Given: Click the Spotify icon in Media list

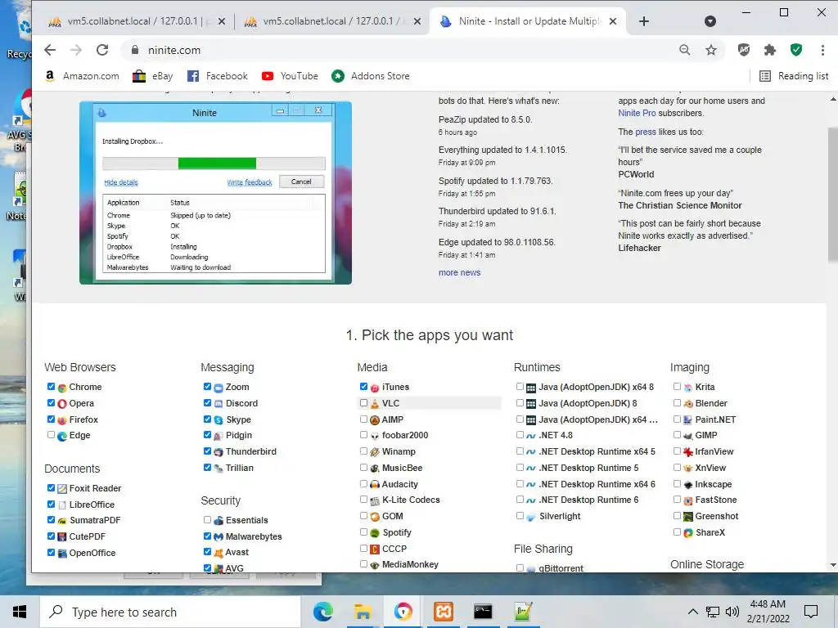Looking at the screenshot, I should tap(375, 533).
